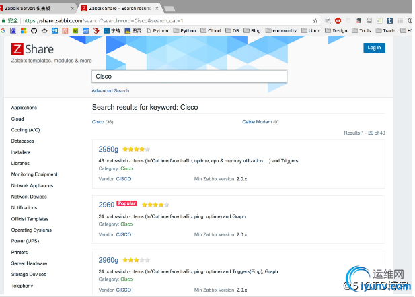Screen dimensions: 415x297
Task: Click the browser address bar URL
Action: (x=103, y=20)
